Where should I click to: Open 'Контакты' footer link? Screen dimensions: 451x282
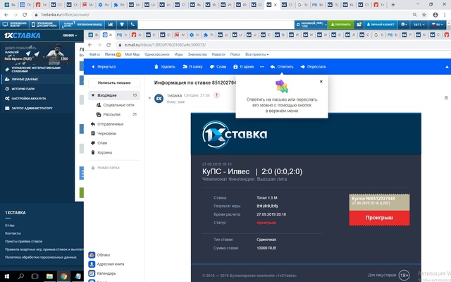click(13, 233)
